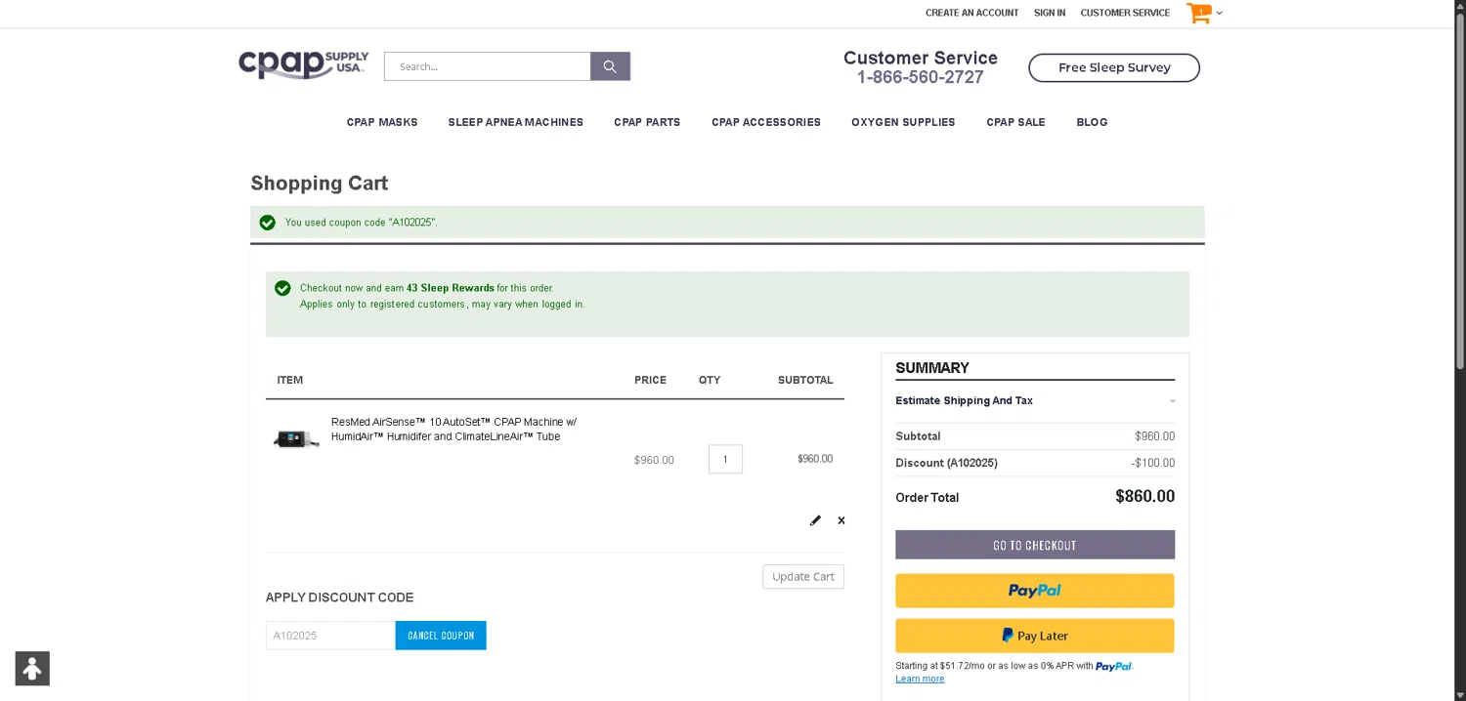Image resolution: width=1466 pixels, height=701 pixels.
Task: Click the '43 Sleep Rewards' text
Action: [451, 288]
